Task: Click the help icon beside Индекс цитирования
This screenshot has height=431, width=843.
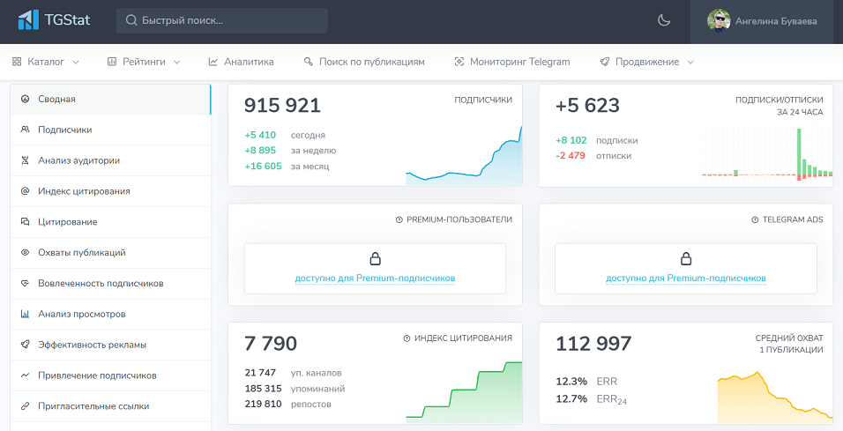Action: pyautogui.click(x=407, y=338)
